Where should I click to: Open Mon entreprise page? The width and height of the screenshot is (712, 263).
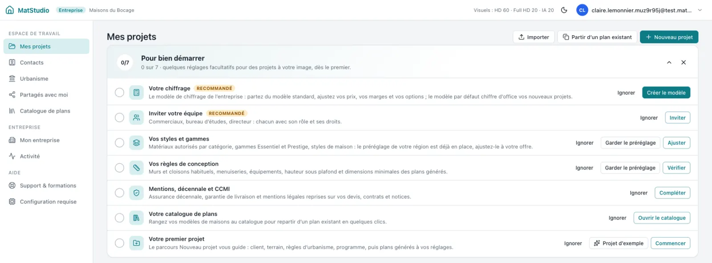46,140
